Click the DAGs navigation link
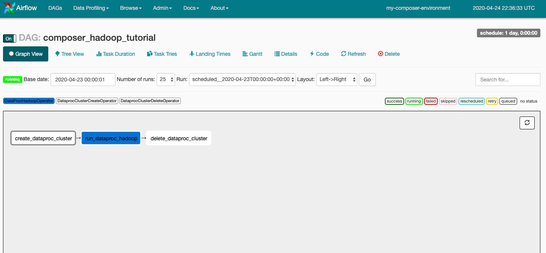This screenshot has width=546, height=253. tap(55, 8)
